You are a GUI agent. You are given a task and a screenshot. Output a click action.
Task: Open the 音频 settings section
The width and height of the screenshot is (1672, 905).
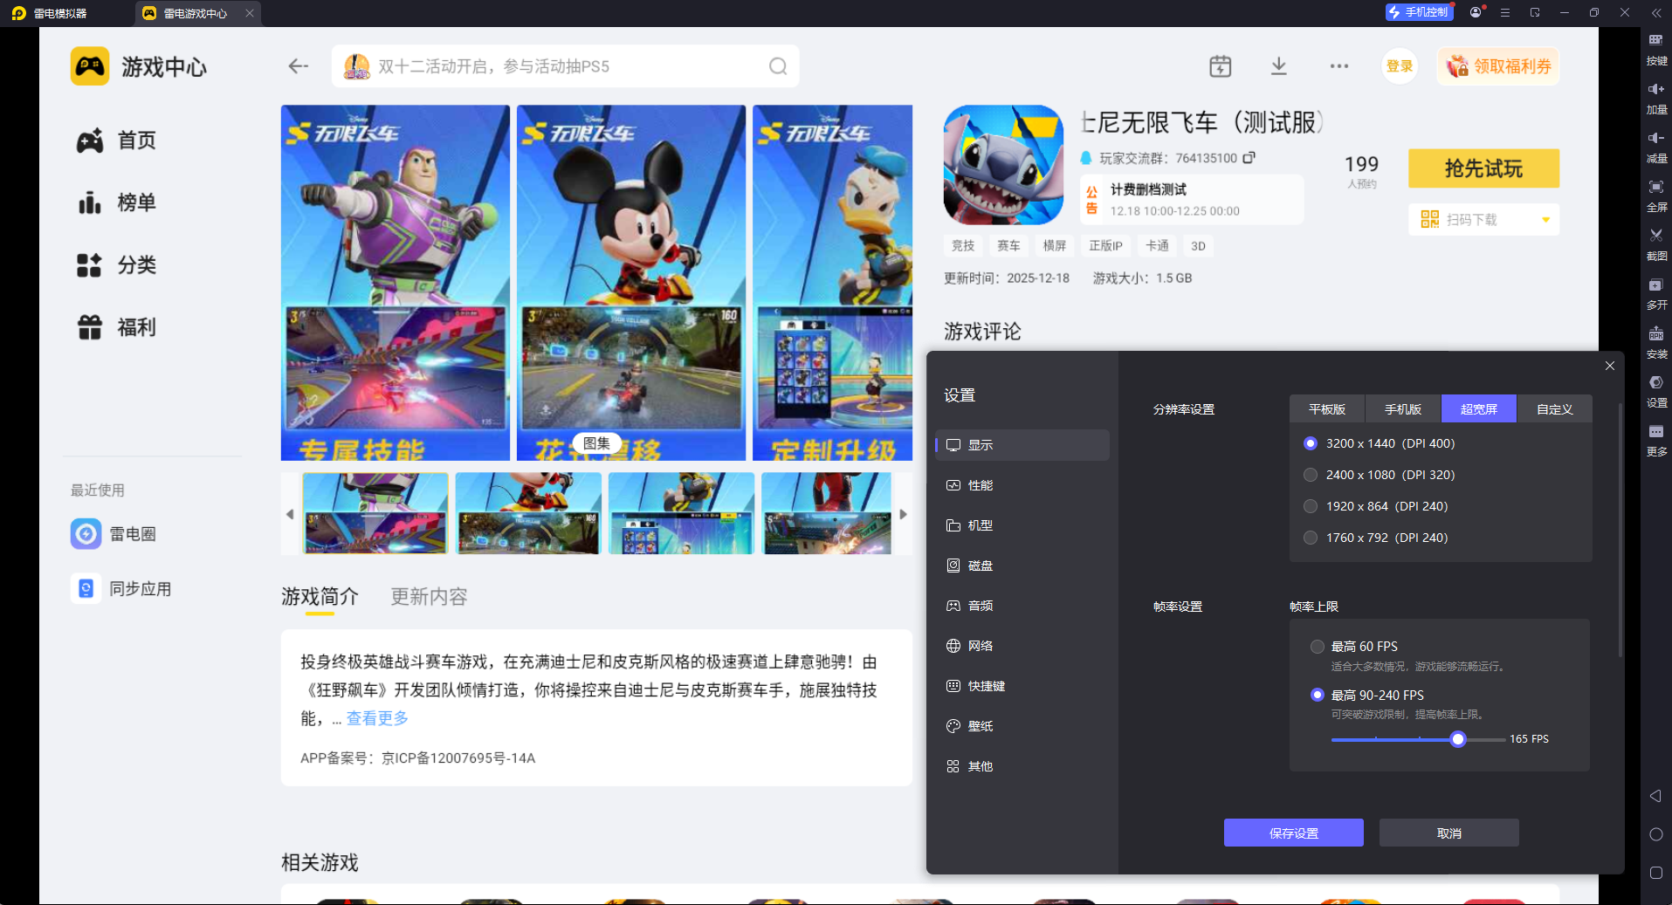tap(980, 605)
